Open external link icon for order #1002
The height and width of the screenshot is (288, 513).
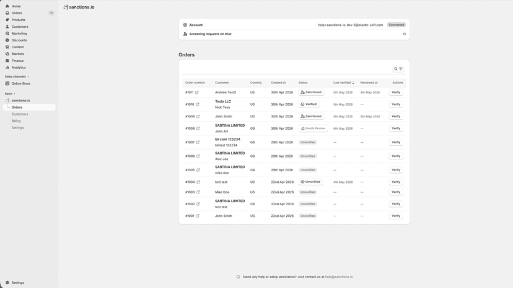198,204
